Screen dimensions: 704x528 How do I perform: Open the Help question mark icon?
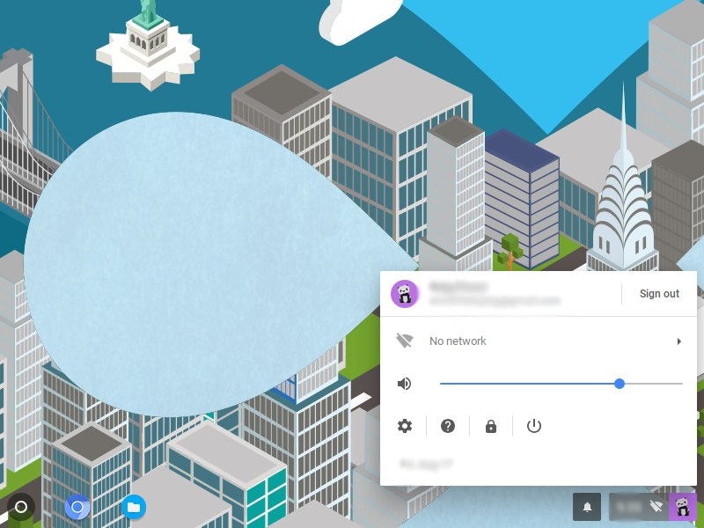[448, 426]
